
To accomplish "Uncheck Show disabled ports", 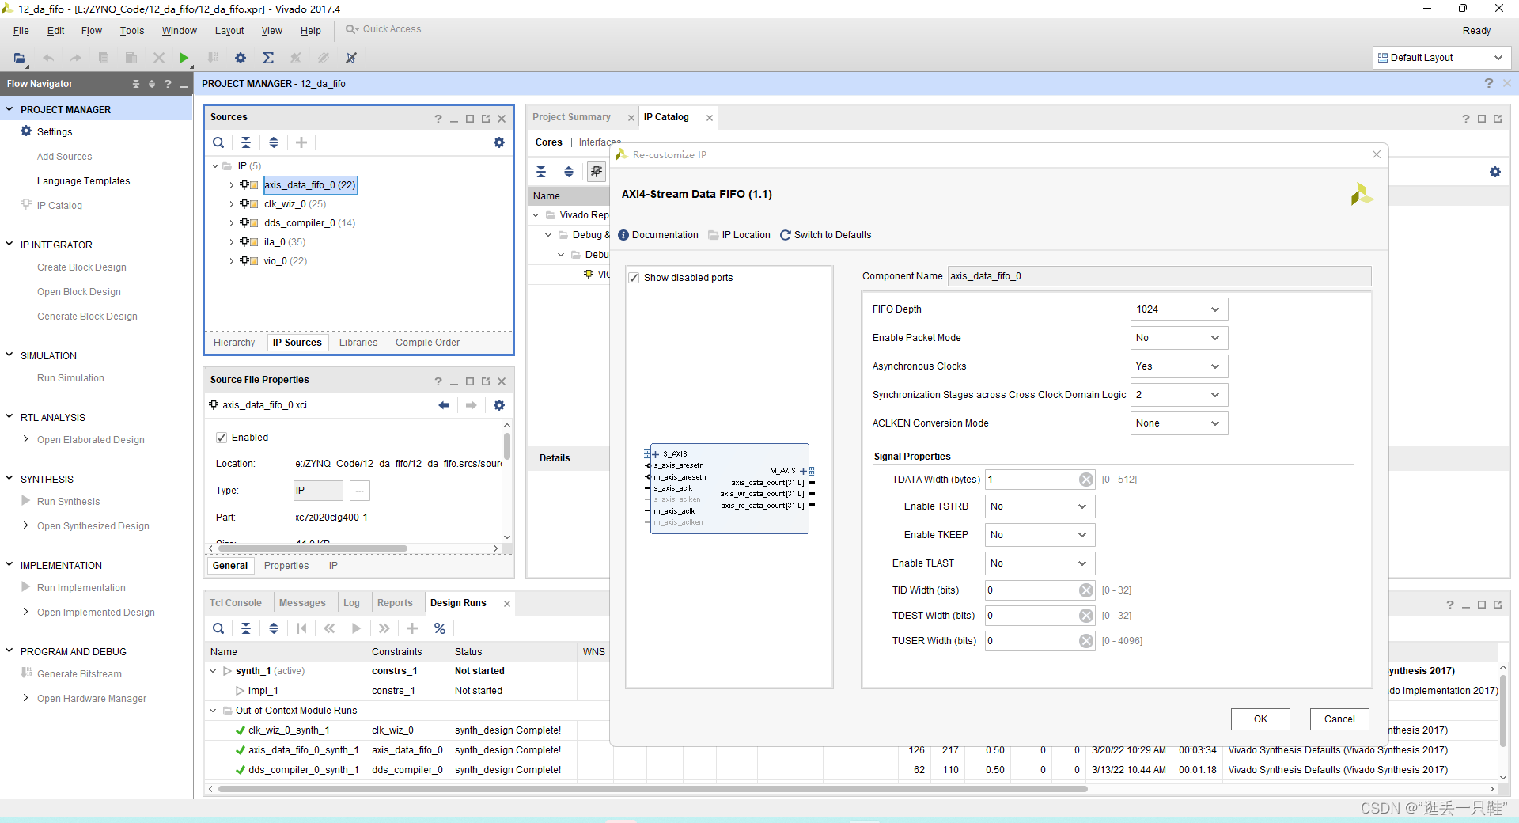I will 634,278.
